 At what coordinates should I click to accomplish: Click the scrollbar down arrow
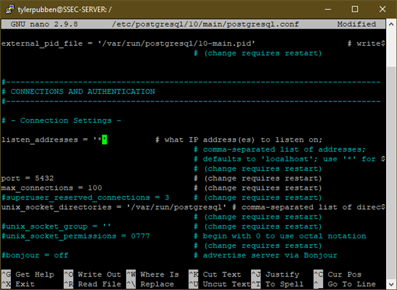(x=391, y=284)
